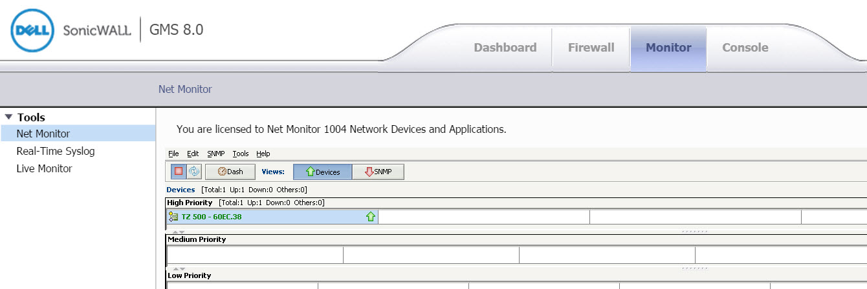
Task: Click the Dell logo
Action: click(x=32, y=30)
